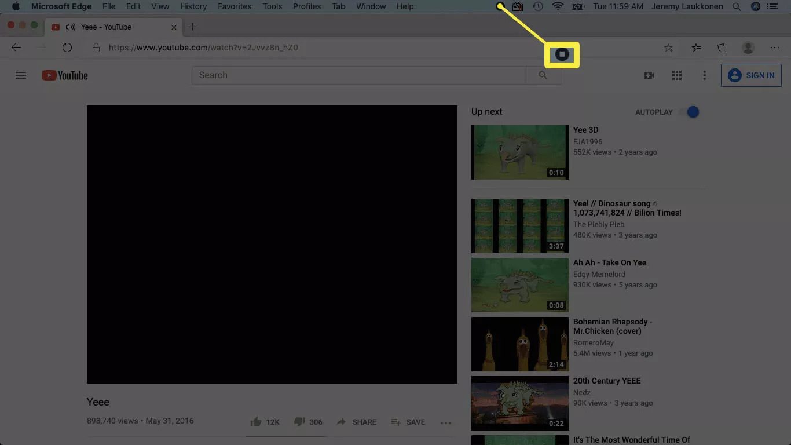Open Edge settings and more ellipsis menu
The height and width of the screenshot is (445, 791).
coord(774,48)
